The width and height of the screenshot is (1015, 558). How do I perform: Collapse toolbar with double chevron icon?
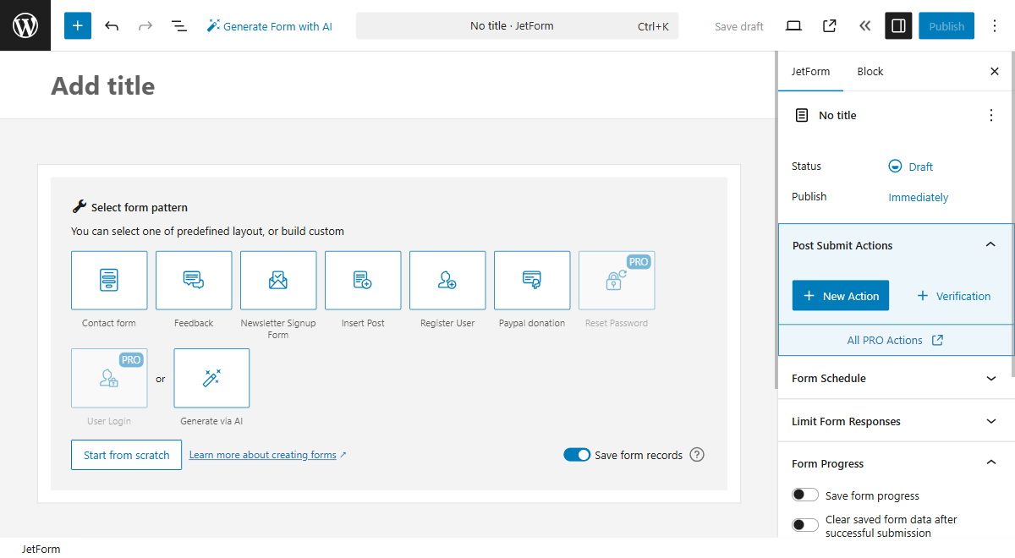tap(864, 25)
